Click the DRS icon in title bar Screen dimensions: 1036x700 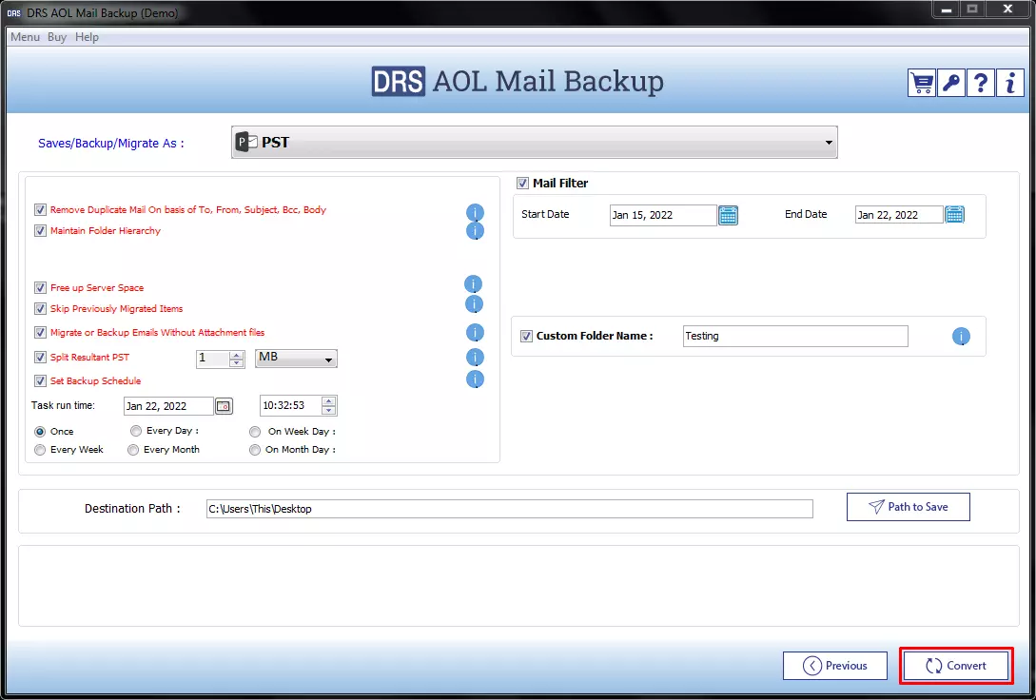(14, 13)
